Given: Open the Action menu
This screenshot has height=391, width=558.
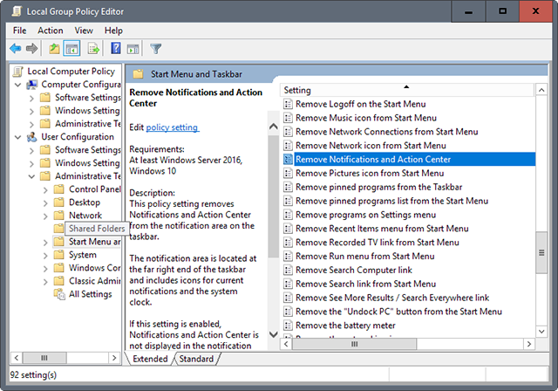Looking at the screenshot, I should [x=51, y=31].
